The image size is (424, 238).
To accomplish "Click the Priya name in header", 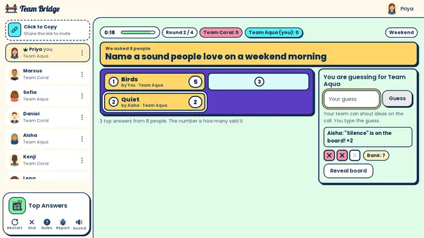I will pos(406,9).
